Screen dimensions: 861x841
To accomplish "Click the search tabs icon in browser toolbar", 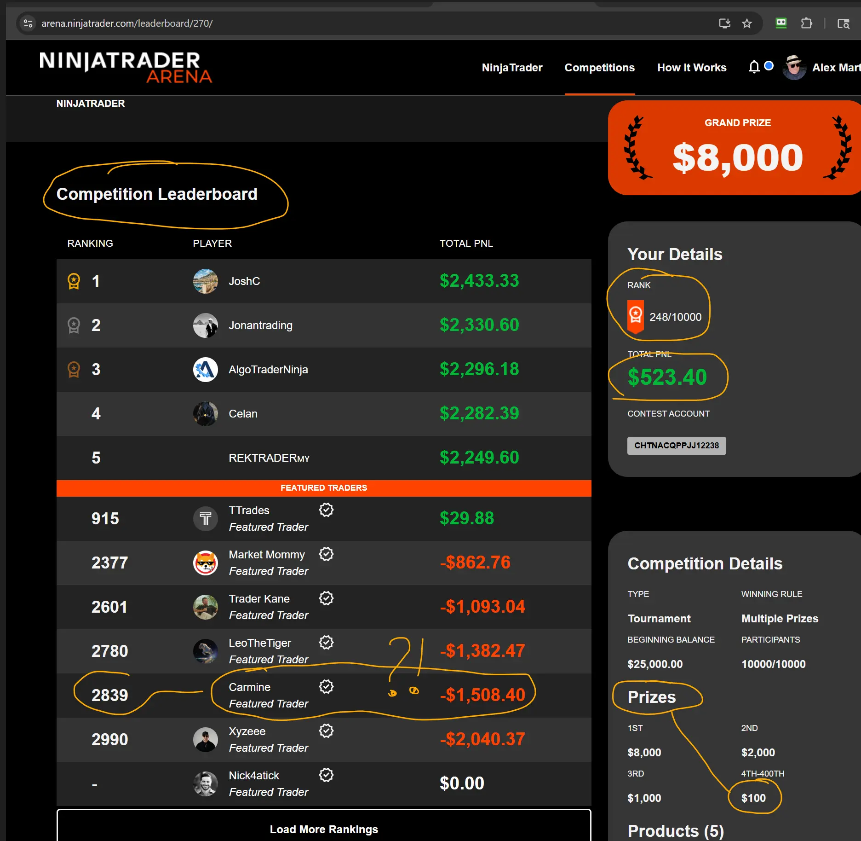I will [x=843, y=23].
